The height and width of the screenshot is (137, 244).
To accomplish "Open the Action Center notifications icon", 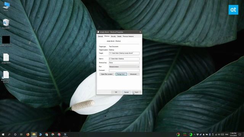I will click(240, 134).
